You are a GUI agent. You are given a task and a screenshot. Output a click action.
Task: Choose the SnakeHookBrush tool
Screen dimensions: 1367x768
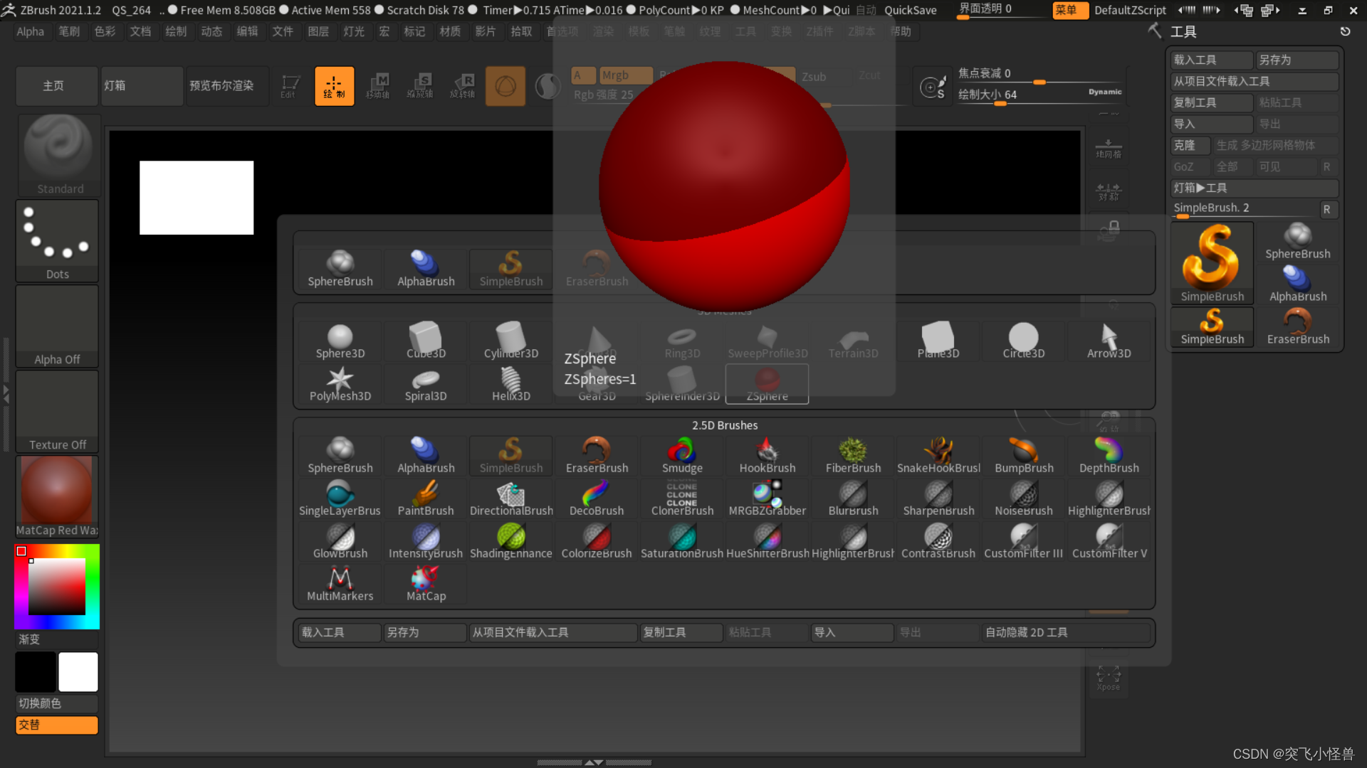[x=938, y=456]
